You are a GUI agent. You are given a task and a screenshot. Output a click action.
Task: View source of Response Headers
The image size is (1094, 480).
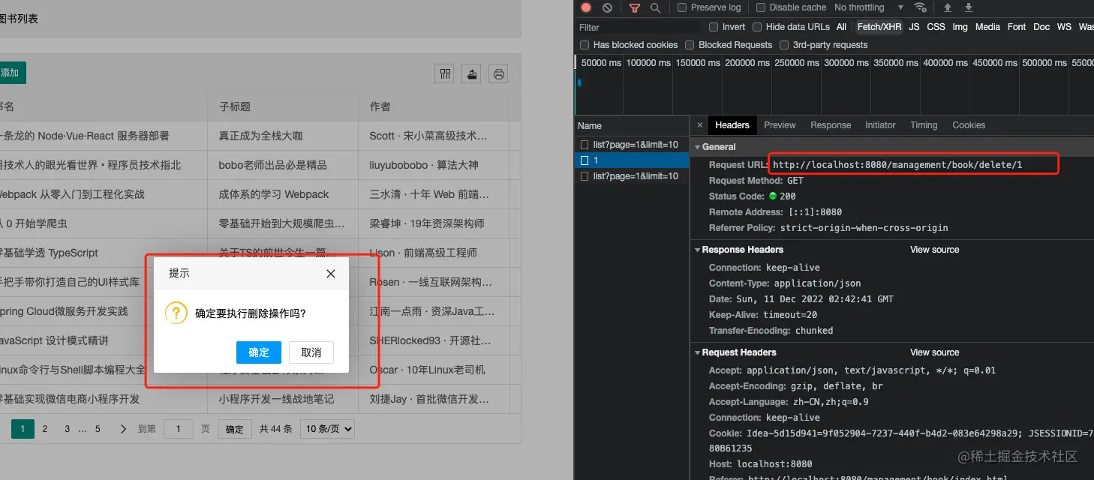pos(934,250)
